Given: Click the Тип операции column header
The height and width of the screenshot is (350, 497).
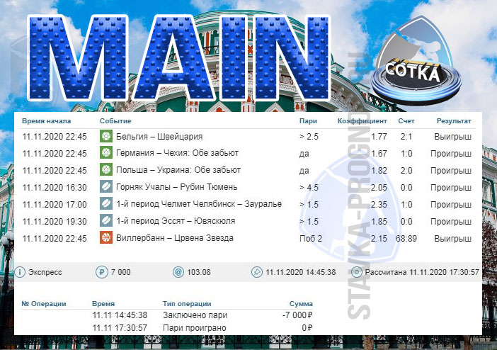Looking at the screenshot, I should [x=187, y=304].
